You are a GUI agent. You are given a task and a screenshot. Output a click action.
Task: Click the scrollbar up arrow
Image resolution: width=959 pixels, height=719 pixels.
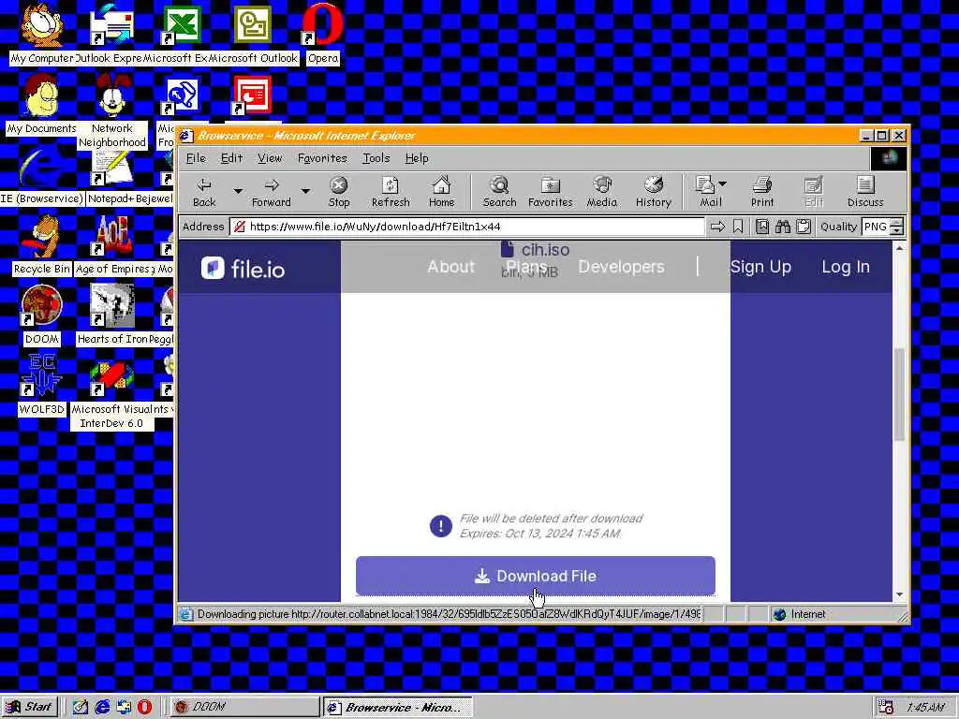(x=899, y=247)
